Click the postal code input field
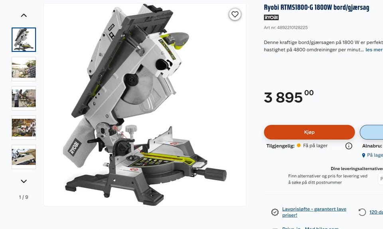 tap(380, 179)
